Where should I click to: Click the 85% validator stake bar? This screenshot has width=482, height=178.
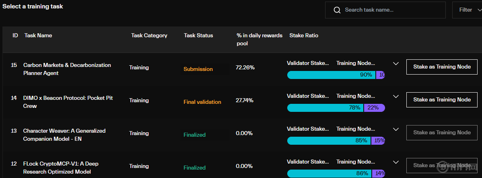click(x=329, y=141)
